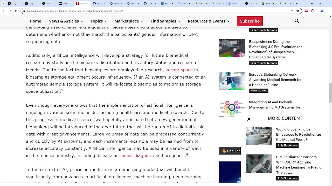332x186 pixels.
Task: Close the active 'Artifi' biobanking tab
Action: pyautogui.click(x=88, y=4)
